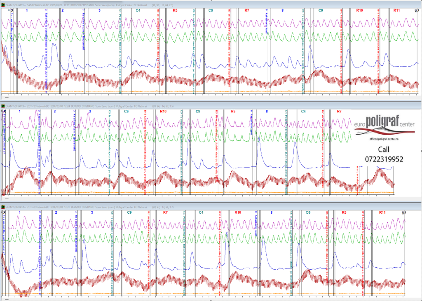Click the SAT-FCNational-BC 12:07 chart title text
422x301 pixels.
click(x=76, y=5)
